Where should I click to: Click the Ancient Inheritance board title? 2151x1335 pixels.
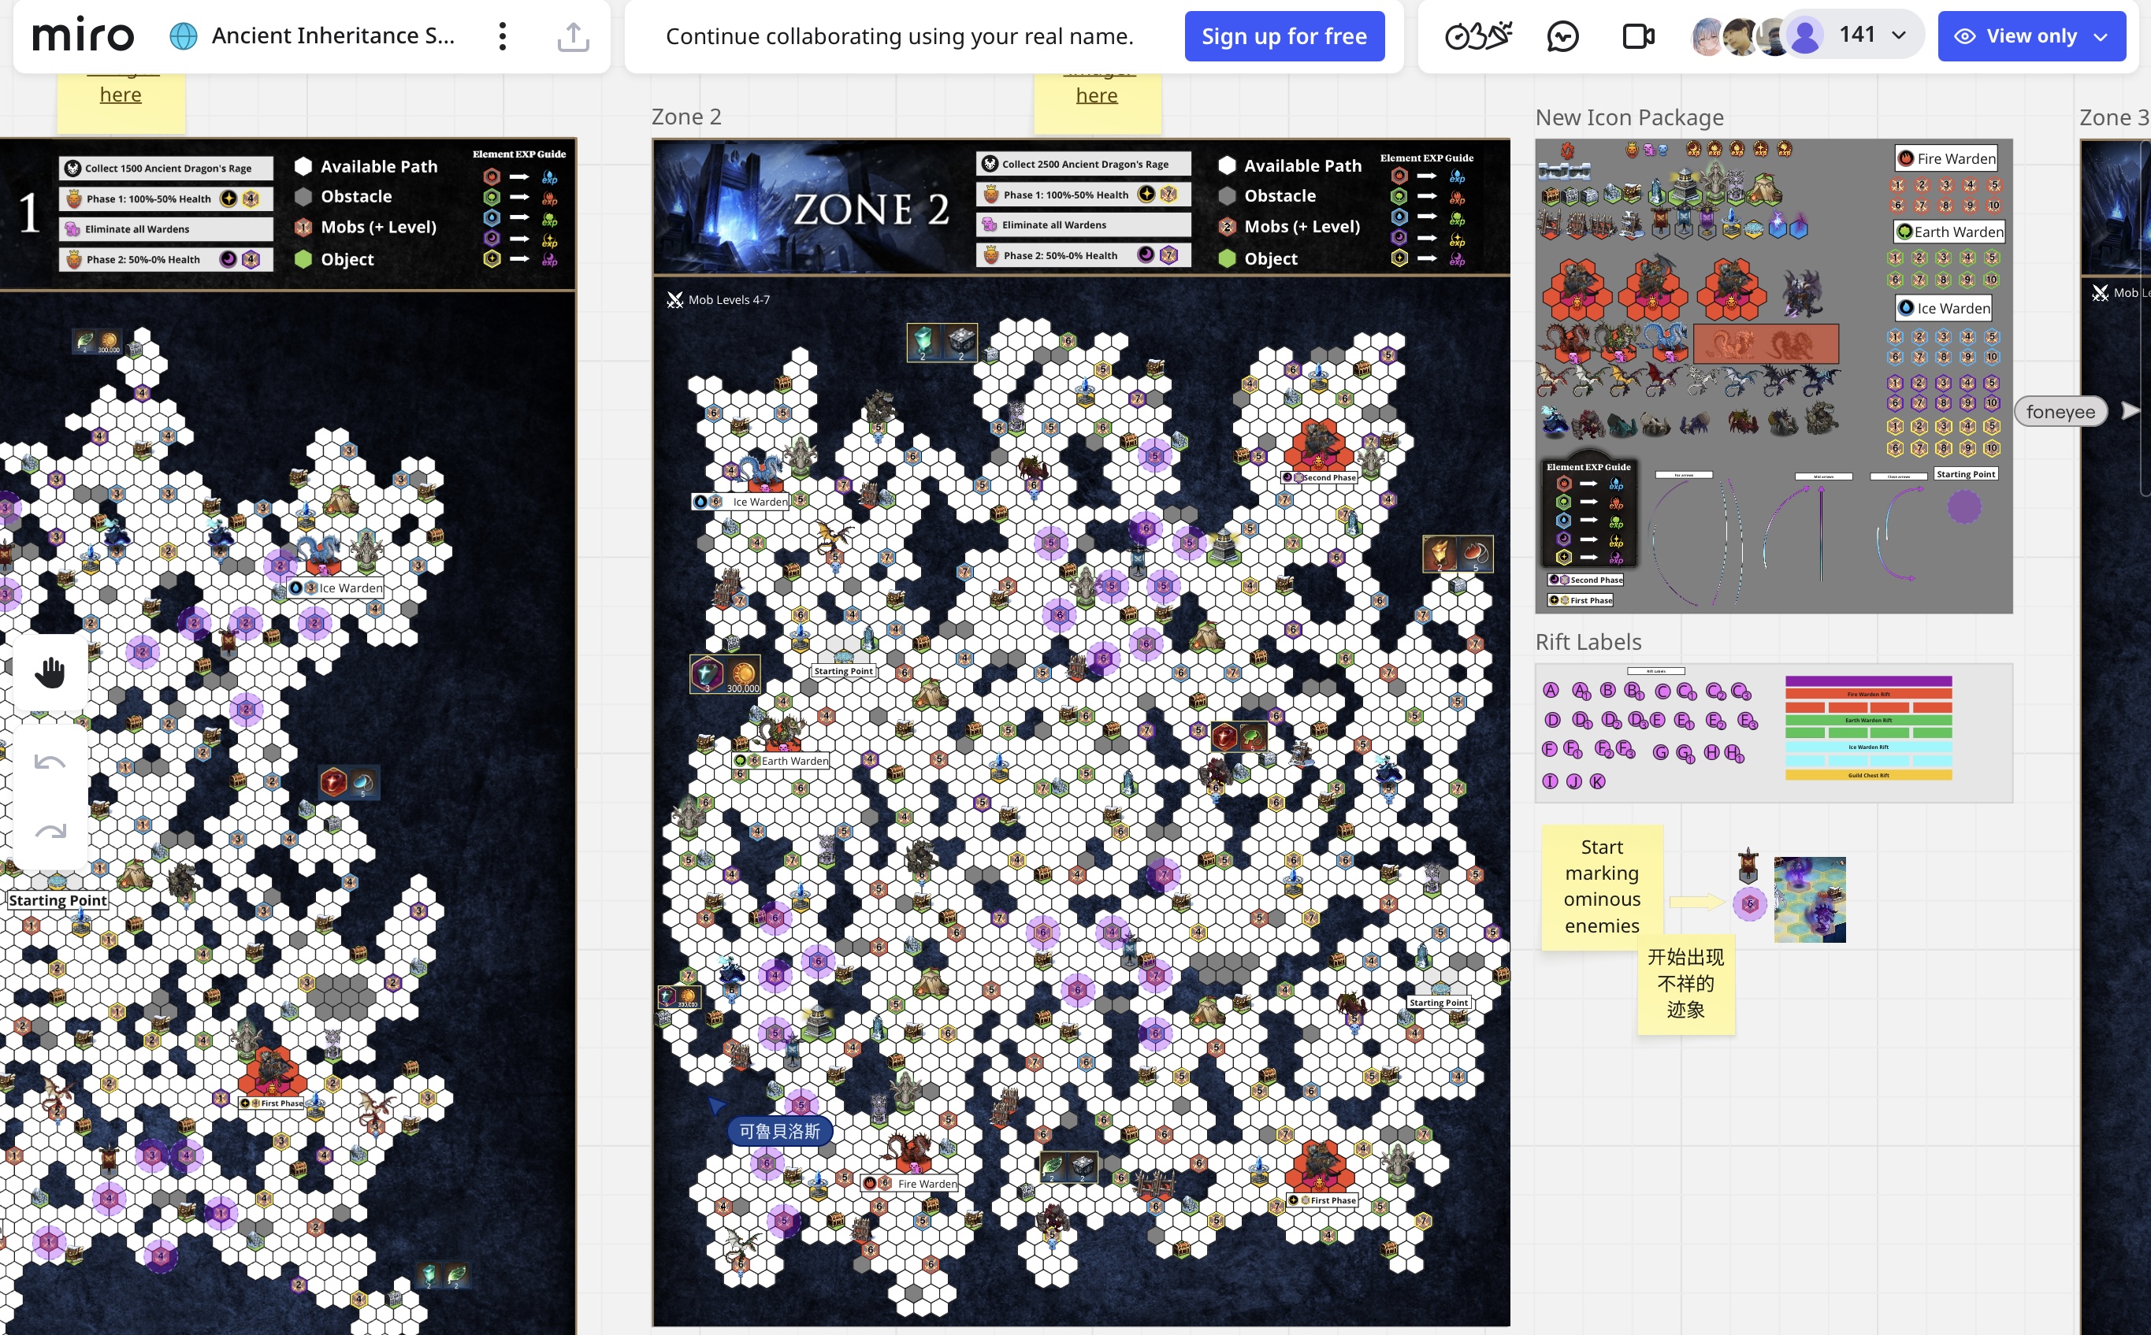pos(332,36)
